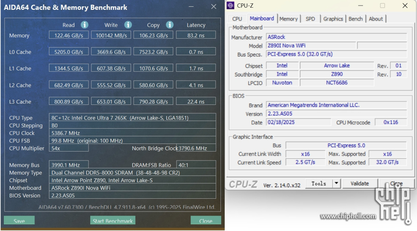The image size is (417, 231).
Task: Click Graphic Interface Bus PCI-Express 5.0 field
Action: coord(346,145)
